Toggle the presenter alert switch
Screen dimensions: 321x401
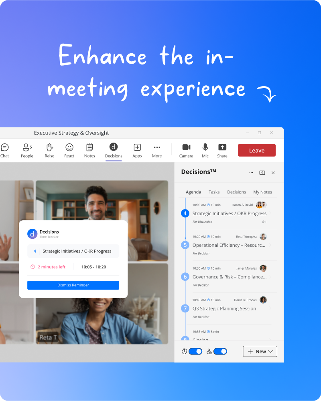point(220,351)
